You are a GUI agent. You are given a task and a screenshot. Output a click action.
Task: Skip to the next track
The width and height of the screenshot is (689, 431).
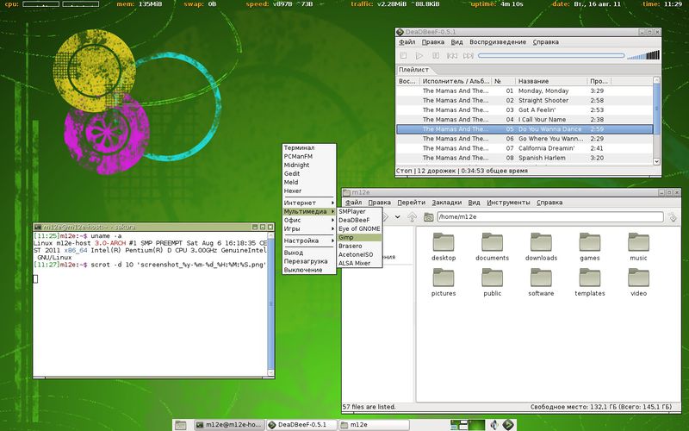tap(469, 56)
